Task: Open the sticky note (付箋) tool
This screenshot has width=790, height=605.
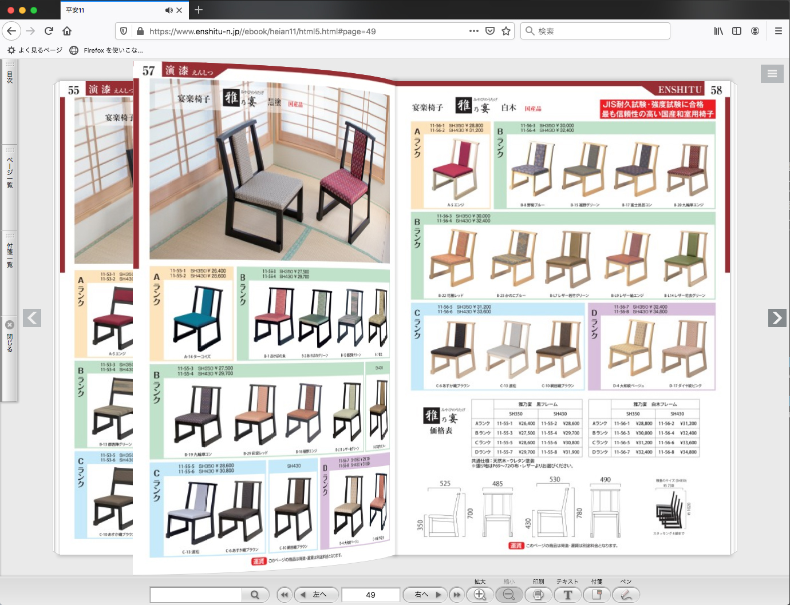Action: pyautogui.click(x=597, y=595)
